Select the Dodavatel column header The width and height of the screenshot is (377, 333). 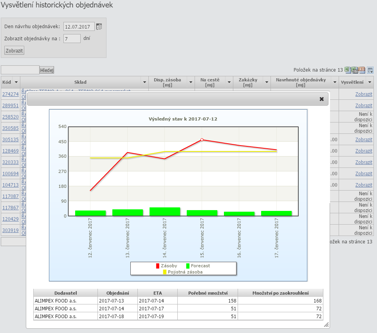point(65,293)
